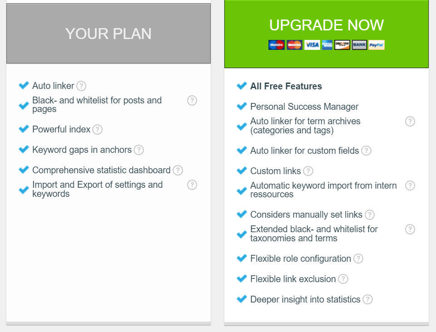Viewport: 436px width, 332px height.
Task: Click help icon next to Powerful index
Action: [97, 129]
